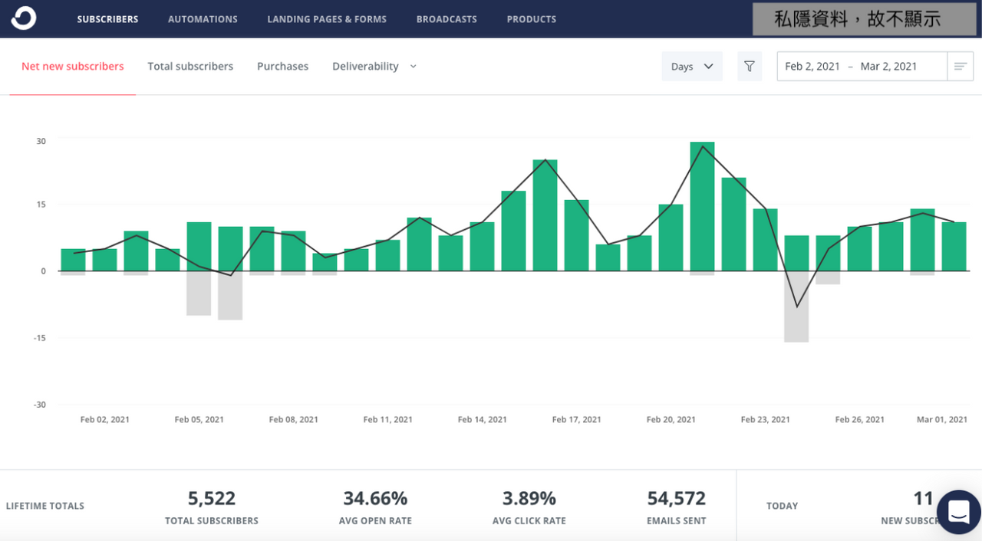Open the chat support bubble icon
The image size is (982, 541).
click(958, 511)
